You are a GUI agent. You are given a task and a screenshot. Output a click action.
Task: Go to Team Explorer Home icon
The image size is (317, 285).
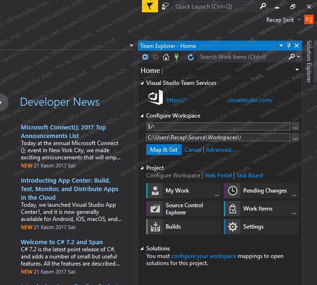[x=166, y=57]
